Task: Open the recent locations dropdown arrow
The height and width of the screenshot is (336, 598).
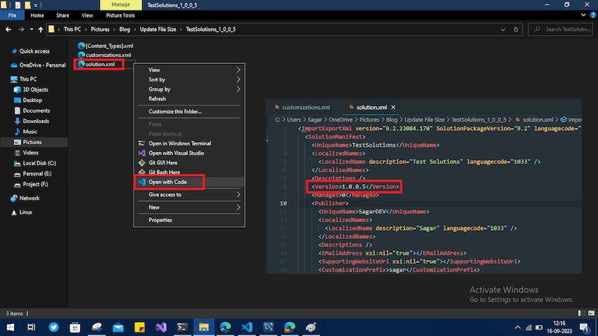Action: point(31,30)
